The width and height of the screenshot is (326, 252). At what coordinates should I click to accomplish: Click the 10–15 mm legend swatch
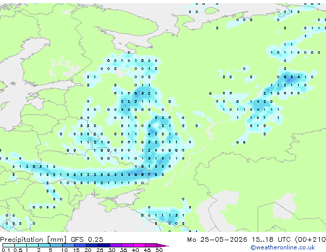[68, 245]
